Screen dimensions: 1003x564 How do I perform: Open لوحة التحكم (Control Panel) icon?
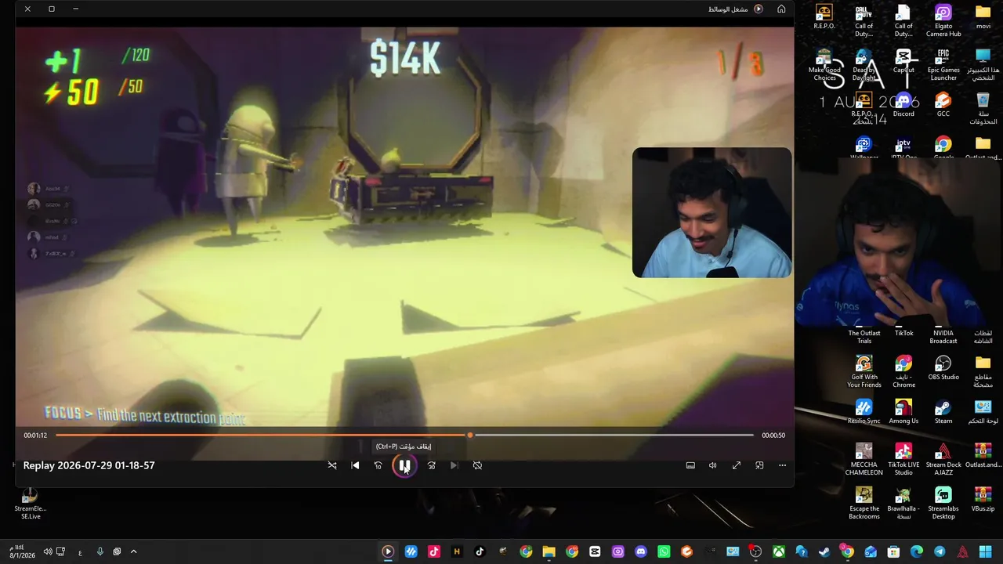pos(983,412)
